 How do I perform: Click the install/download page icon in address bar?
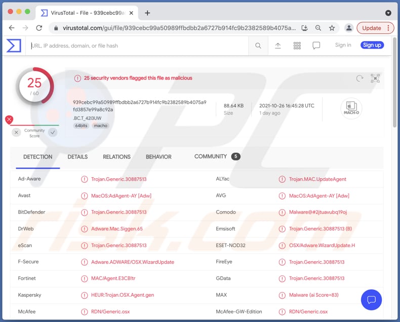point(305,28)
